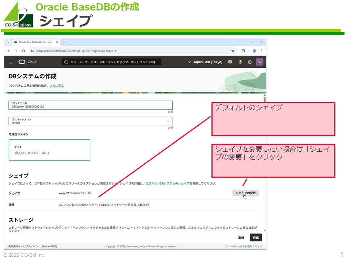Image resolution: width=347 pixels, height=260 pixels.
Task: Click the page vertical scrollbar thumb
Action: pos(265,100)
